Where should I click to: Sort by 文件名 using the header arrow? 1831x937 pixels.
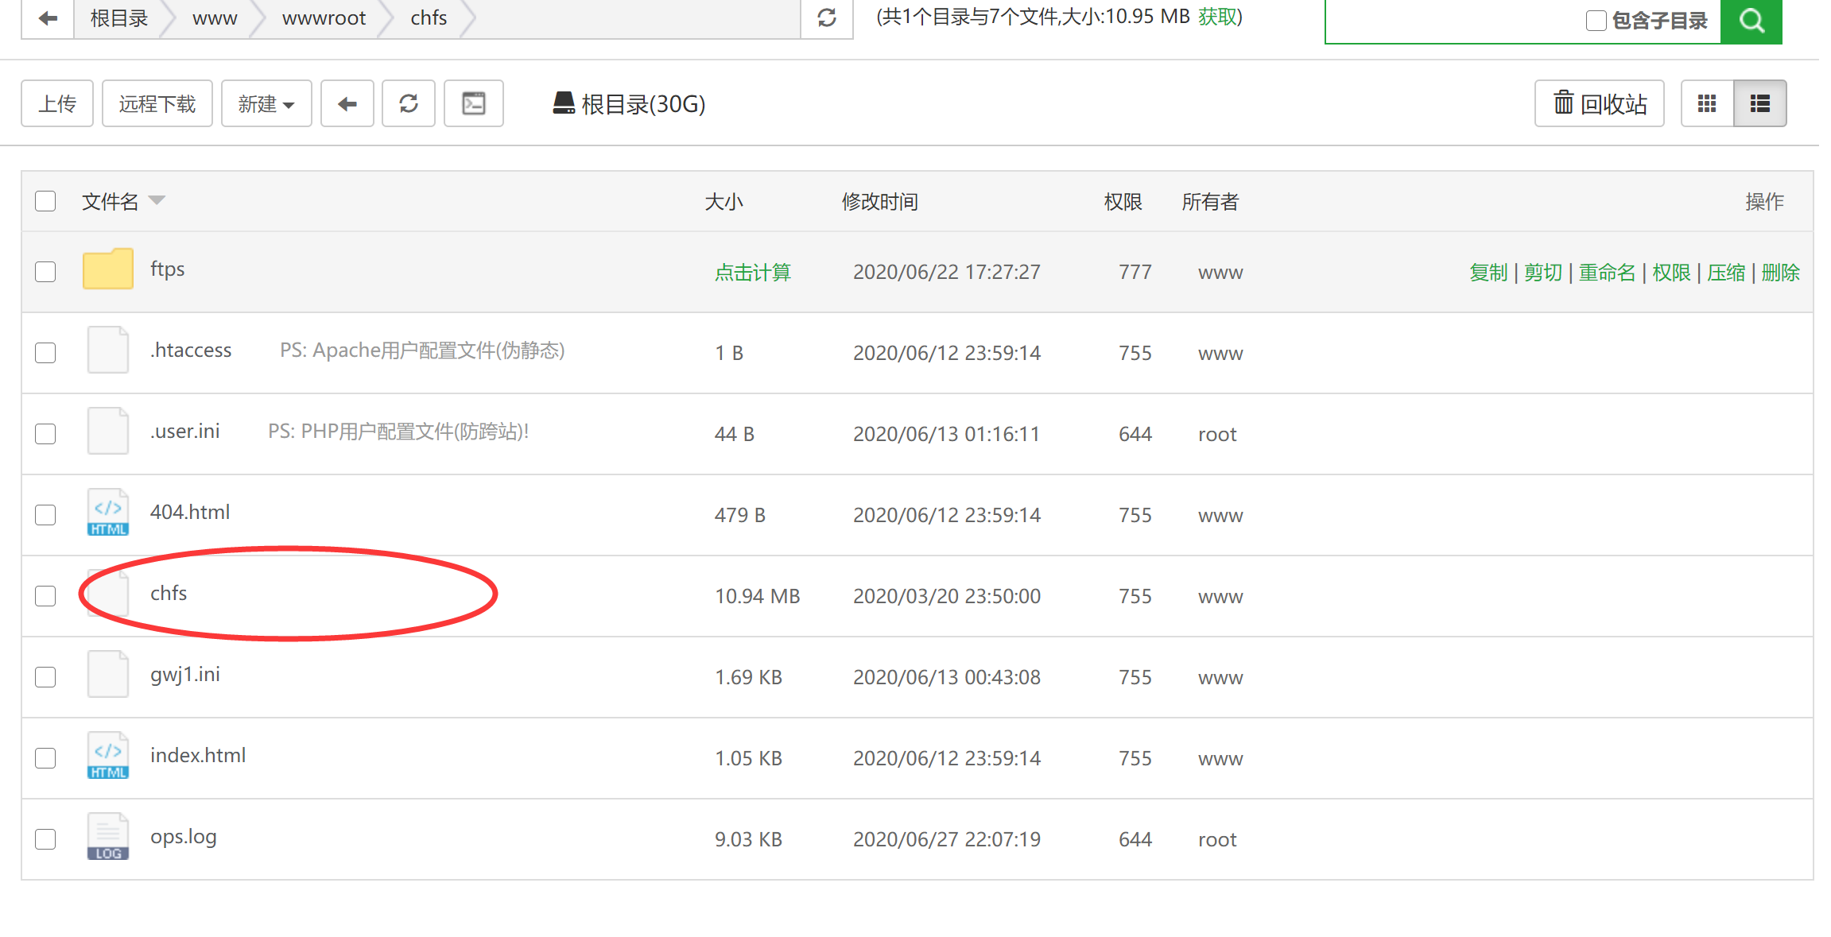(x=157, y=200)
